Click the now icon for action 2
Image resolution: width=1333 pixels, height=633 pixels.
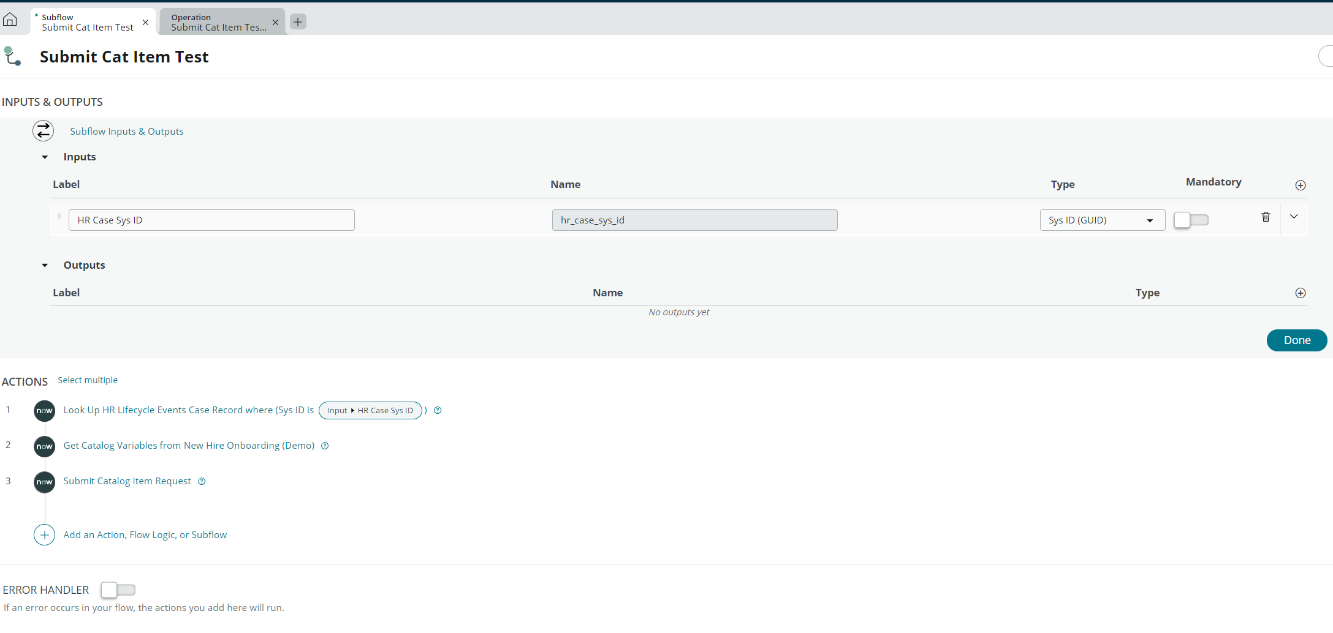tap(44, 446)
